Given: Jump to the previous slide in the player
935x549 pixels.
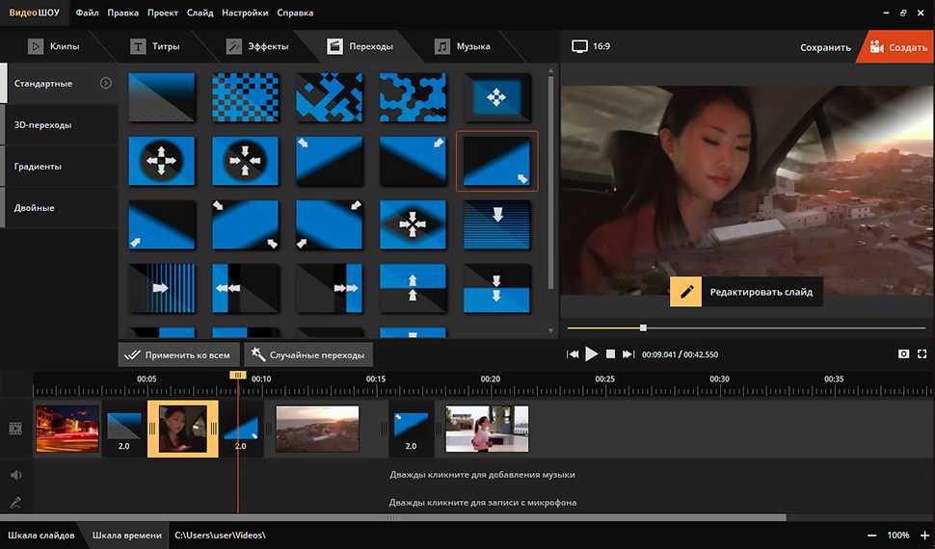Looking at the screenshot, I should click(573, 354).
